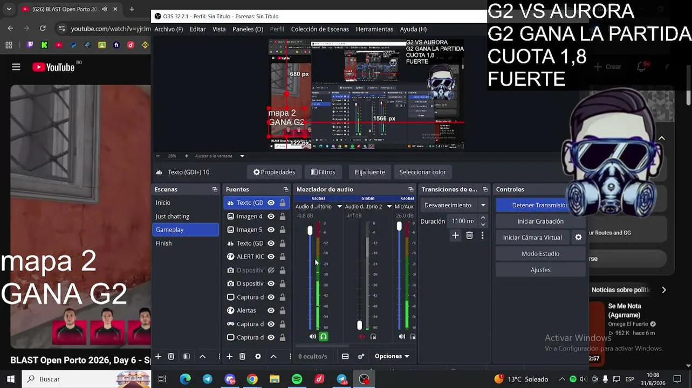Viewport: 692px width, 388px height.
Task: Hide the Imagen 5 source
Action: [x=271, y=230]
